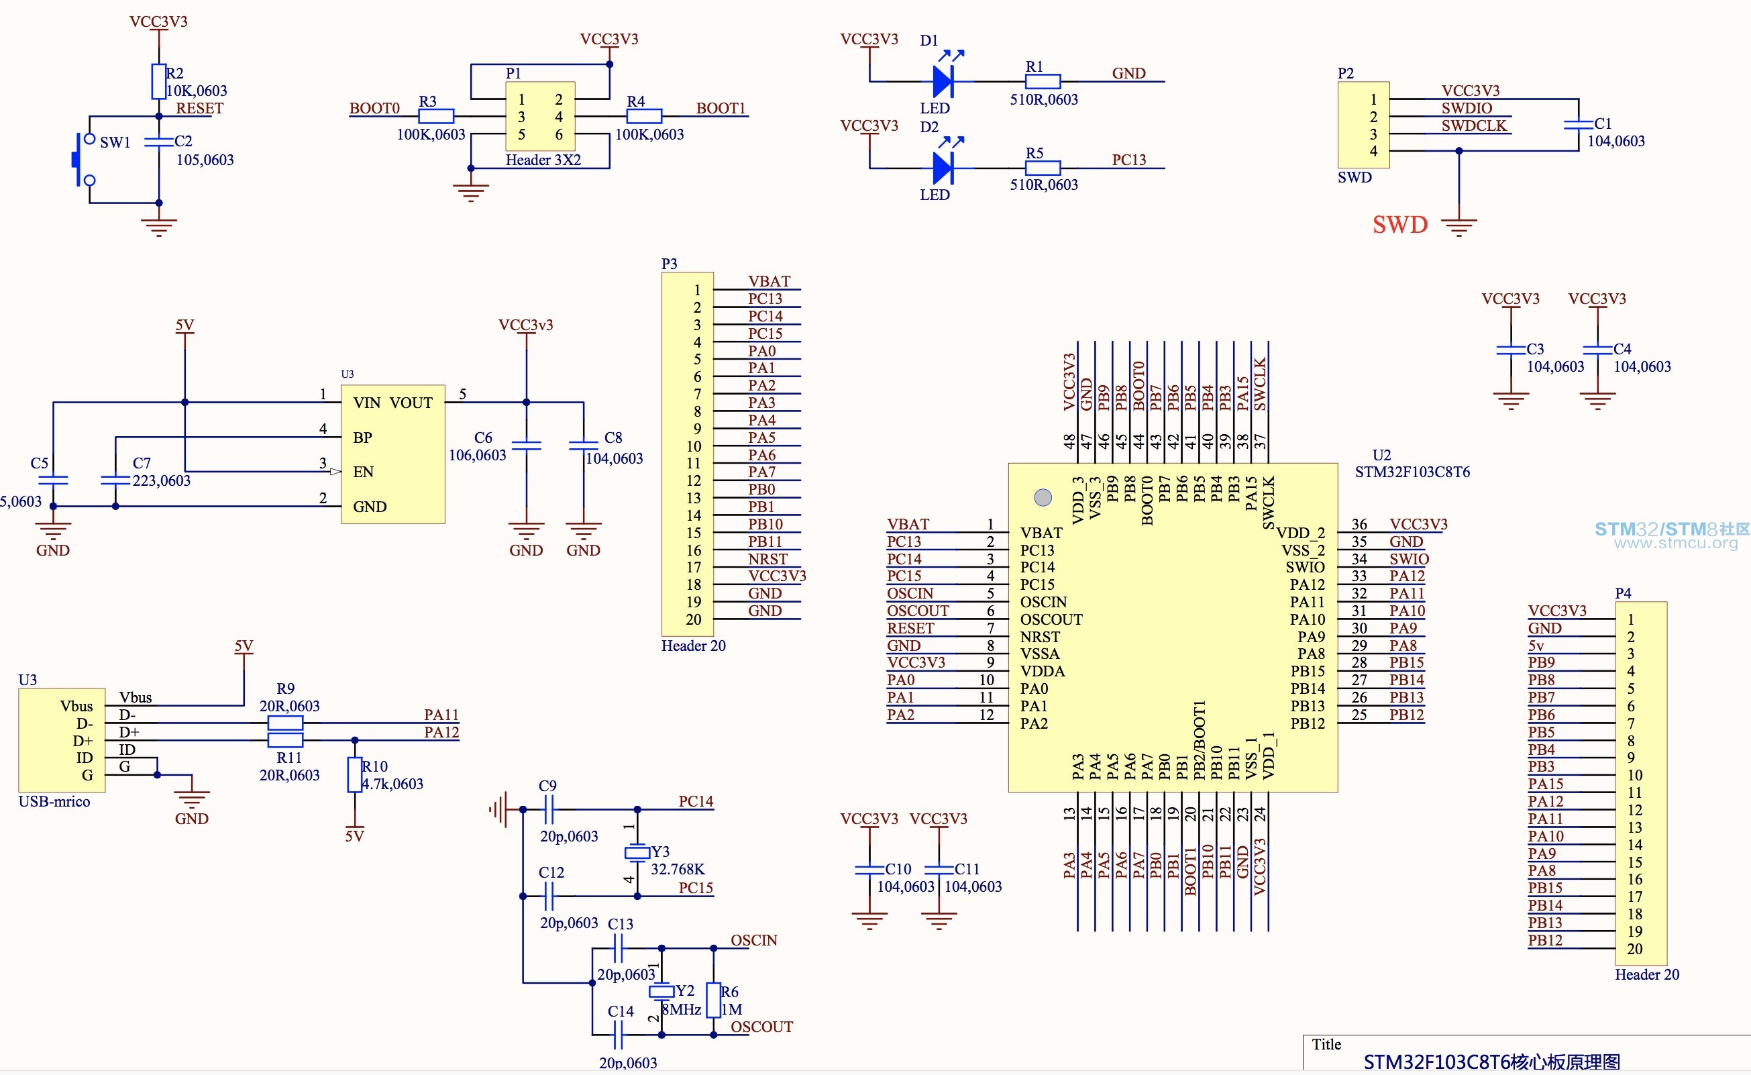Select crystal Y2 8MHz symbol

click(661, 991)
